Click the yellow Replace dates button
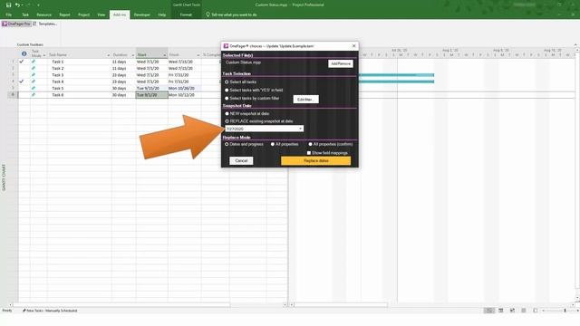 pos(316,161)
